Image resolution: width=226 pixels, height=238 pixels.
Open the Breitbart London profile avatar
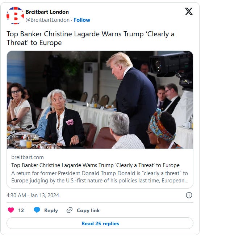coord(15,16)
